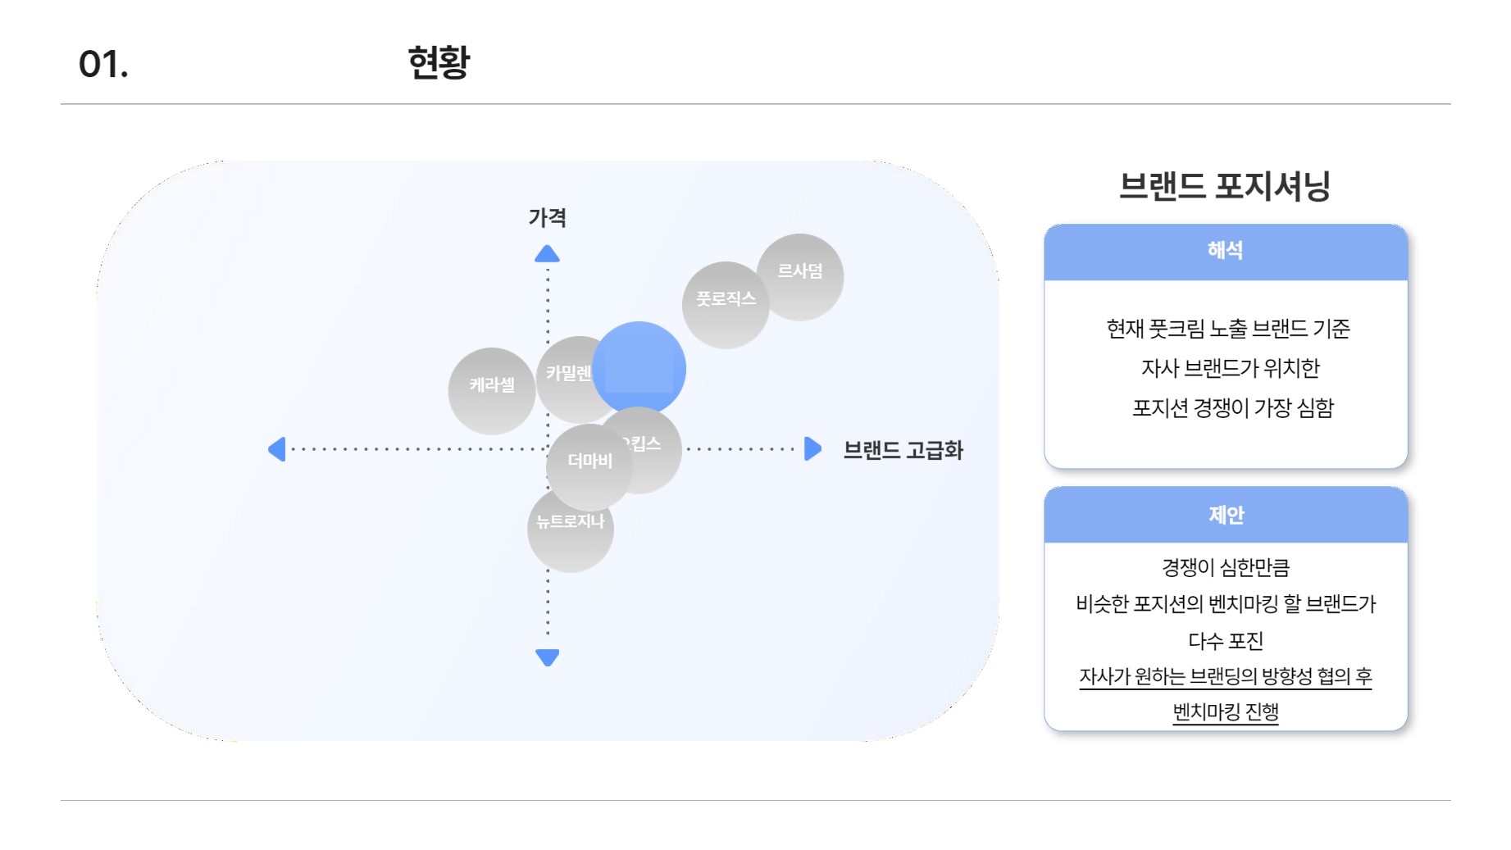Click the right arrow beside 브랜드 고급화
Image resolution: width=1511 pixels, height=850 pixels.
[x=812, y=448]
